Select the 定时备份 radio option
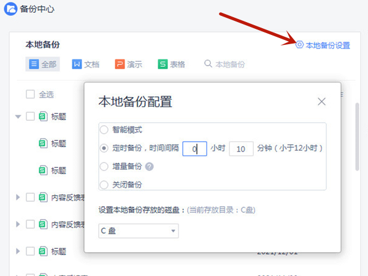 (104, 148)
